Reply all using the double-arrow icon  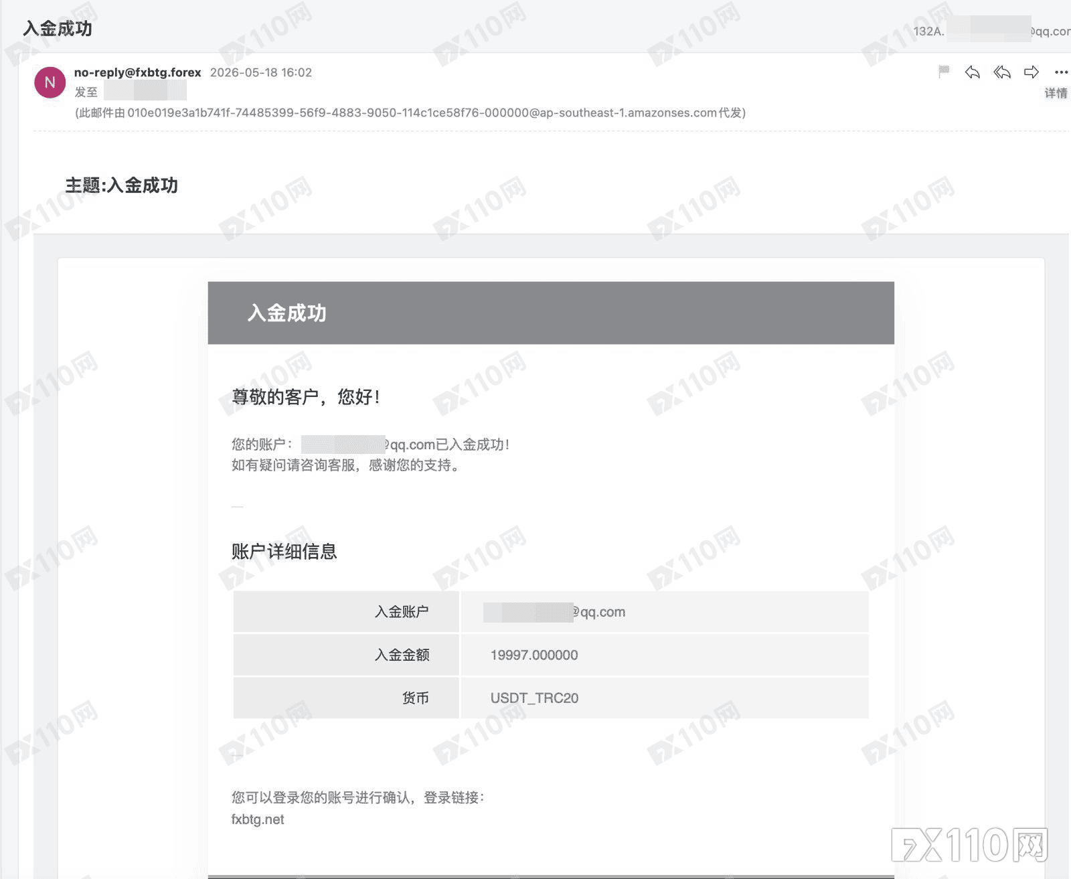(1002, 72)
